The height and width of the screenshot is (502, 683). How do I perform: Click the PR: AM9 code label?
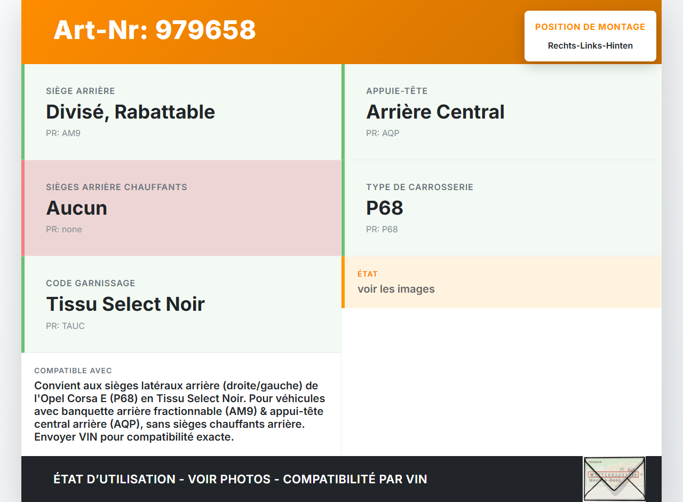pyautogui.click(x=63, y=133)
